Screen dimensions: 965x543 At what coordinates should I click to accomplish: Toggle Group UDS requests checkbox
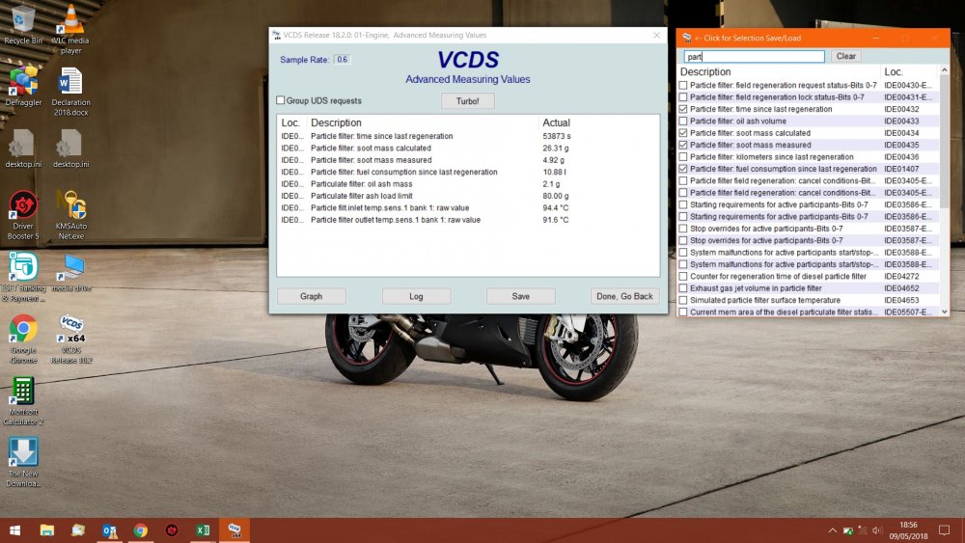click(281, 100)
